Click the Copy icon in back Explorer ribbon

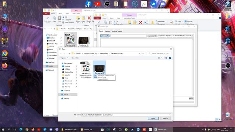pos(54,19)
